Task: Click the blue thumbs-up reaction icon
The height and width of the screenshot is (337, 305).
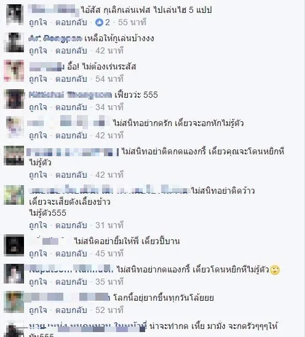Action: tap(99, 22)
